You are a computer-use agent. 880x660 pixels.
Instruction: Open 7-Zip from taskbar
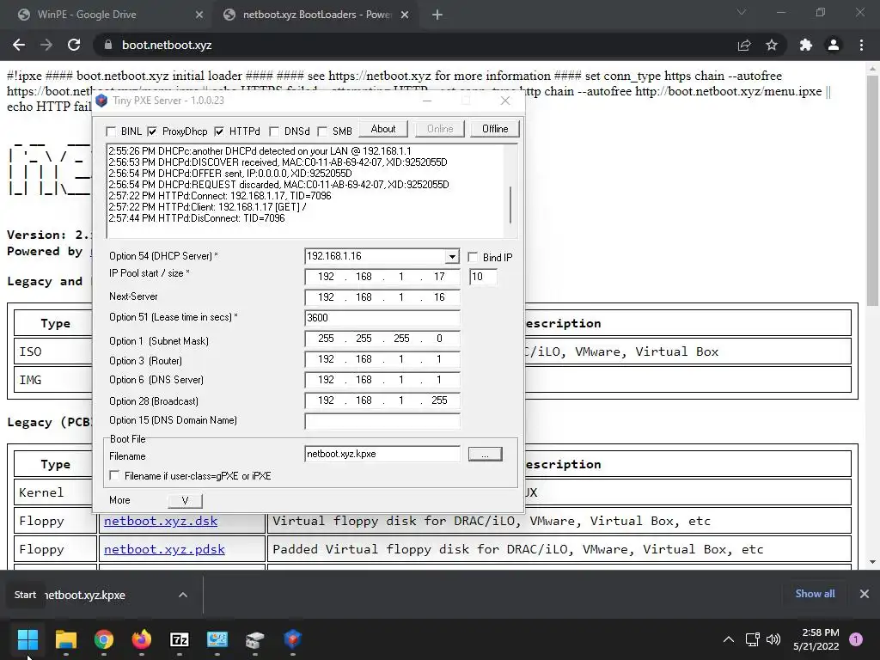click(179, 639)
